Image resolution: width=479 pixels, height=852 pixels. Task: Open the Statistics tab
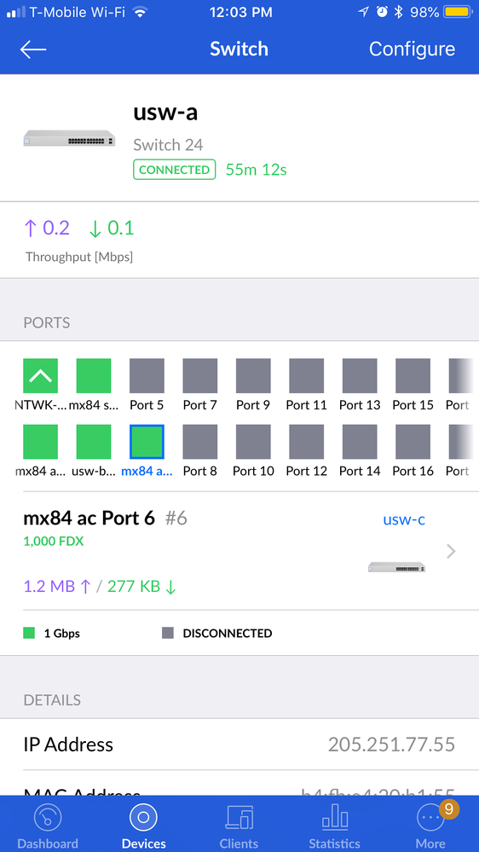click(335, 826)
